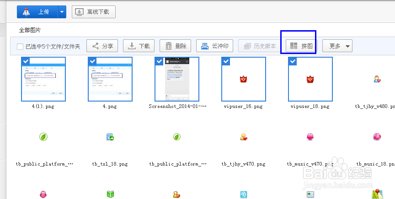The image size is (395, 199).
Task: Click the file name vipuser_18.png
Action: coord(310,107)
